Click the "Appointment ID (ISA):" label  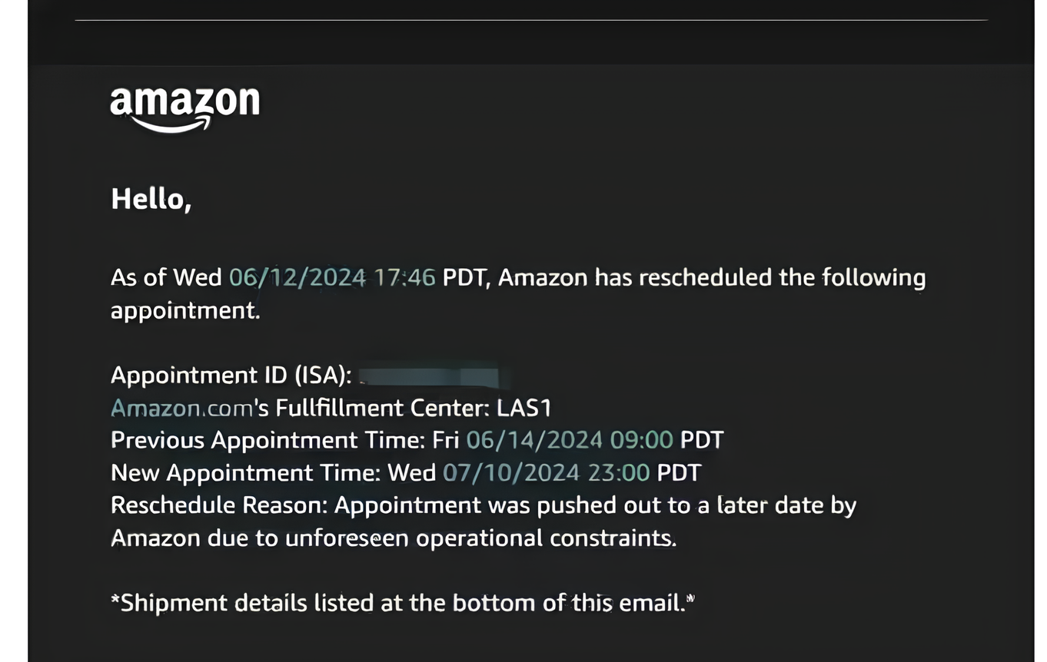[x=231, y=376]
